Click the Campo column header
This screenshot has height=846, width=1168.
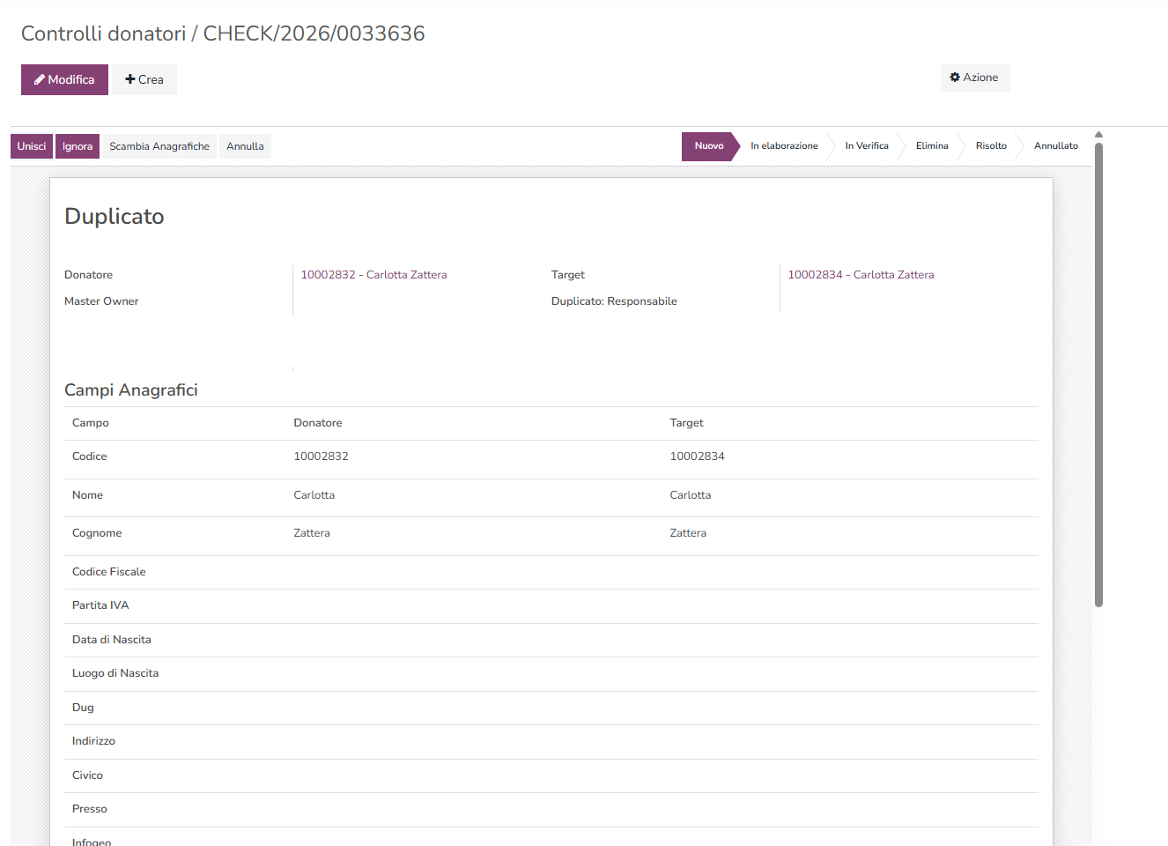[x=91, y=423]
